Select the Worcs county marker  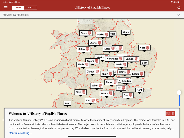coord(93,61)
